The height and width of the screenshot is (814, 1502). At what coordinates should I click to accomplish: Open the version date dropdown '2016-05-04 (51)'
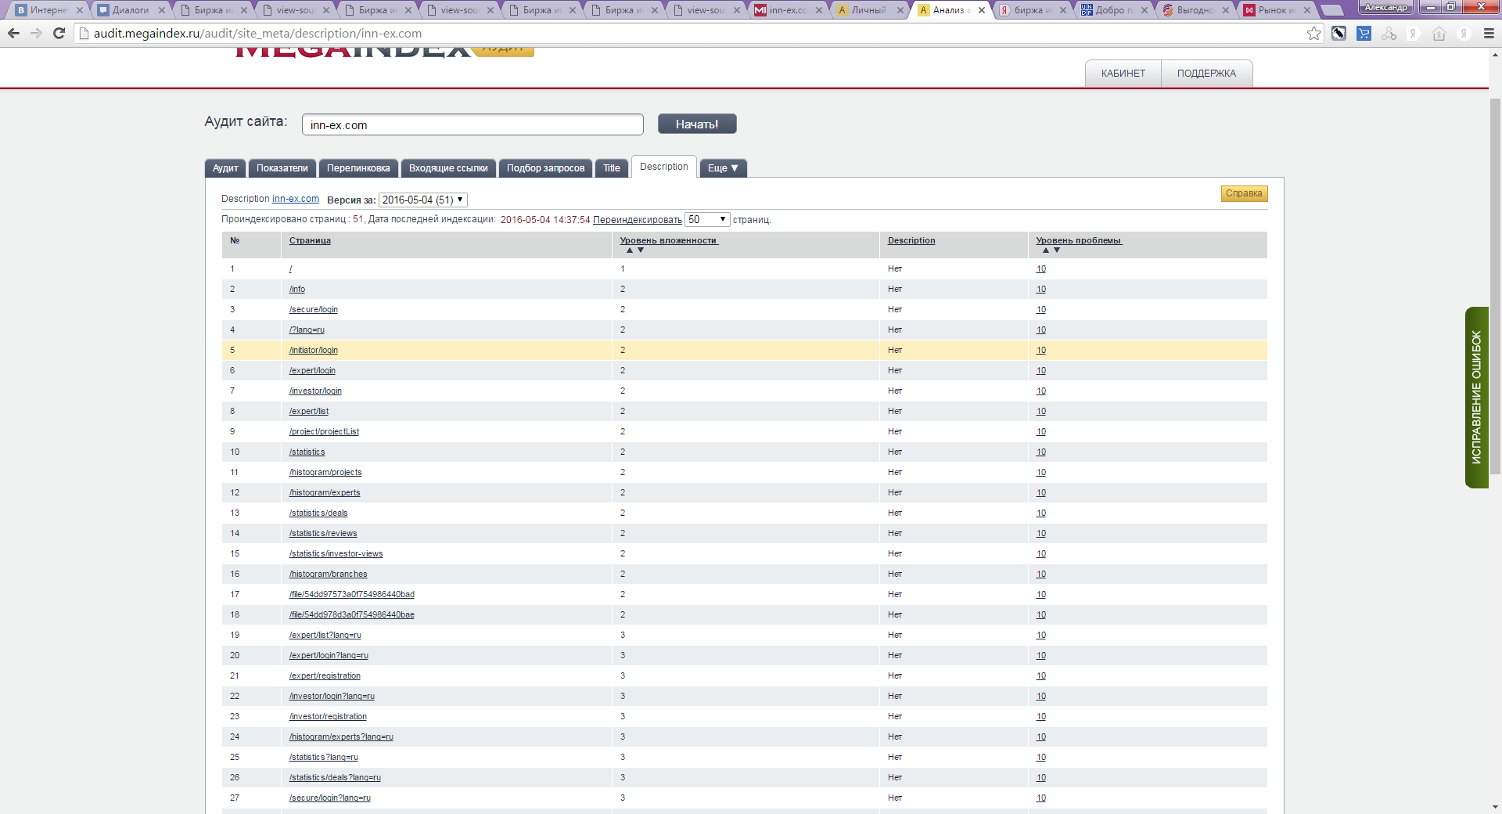(423, 200)
